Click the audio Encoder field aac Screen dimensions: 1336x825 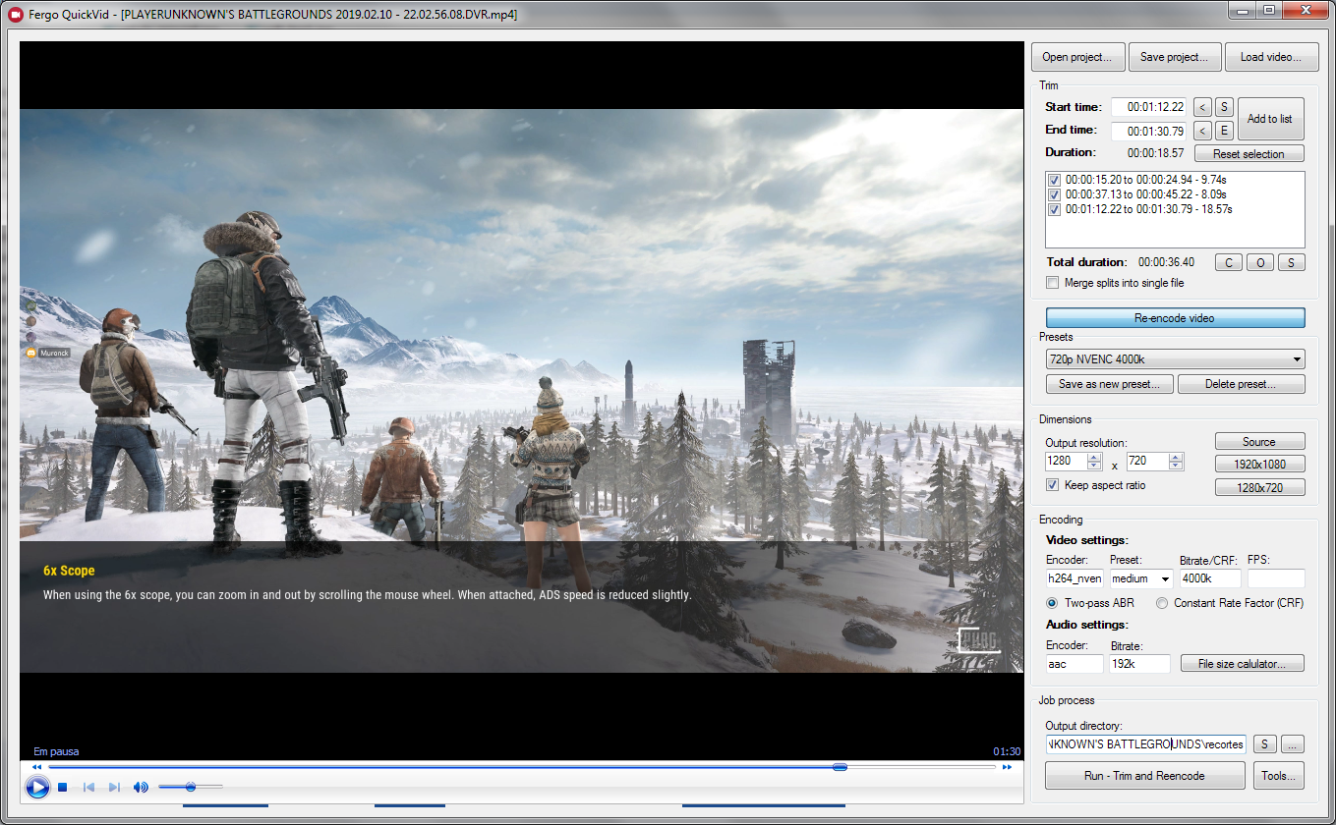point(1075,664)
